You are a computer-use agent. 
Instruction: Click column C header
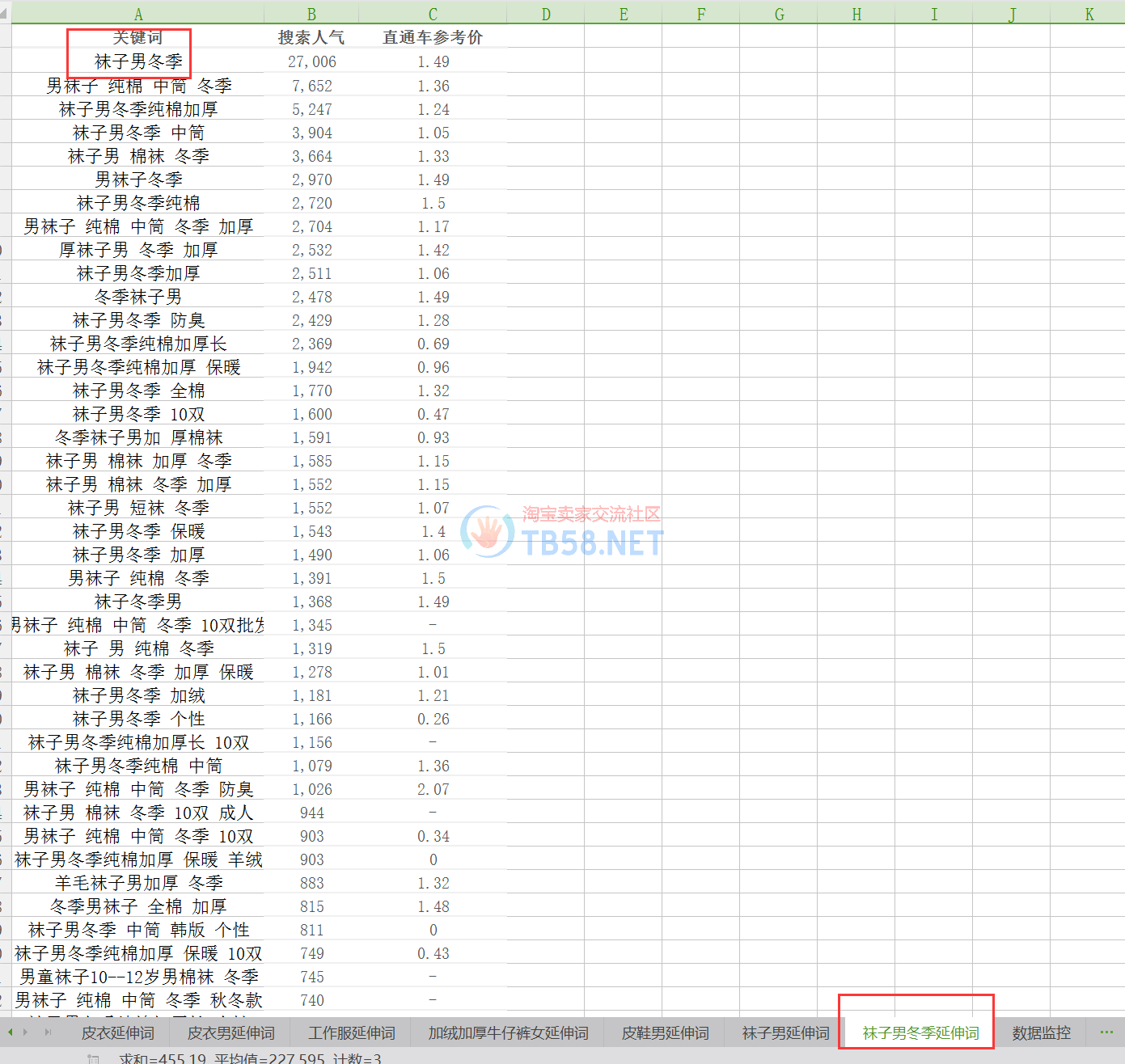(433, 14)
